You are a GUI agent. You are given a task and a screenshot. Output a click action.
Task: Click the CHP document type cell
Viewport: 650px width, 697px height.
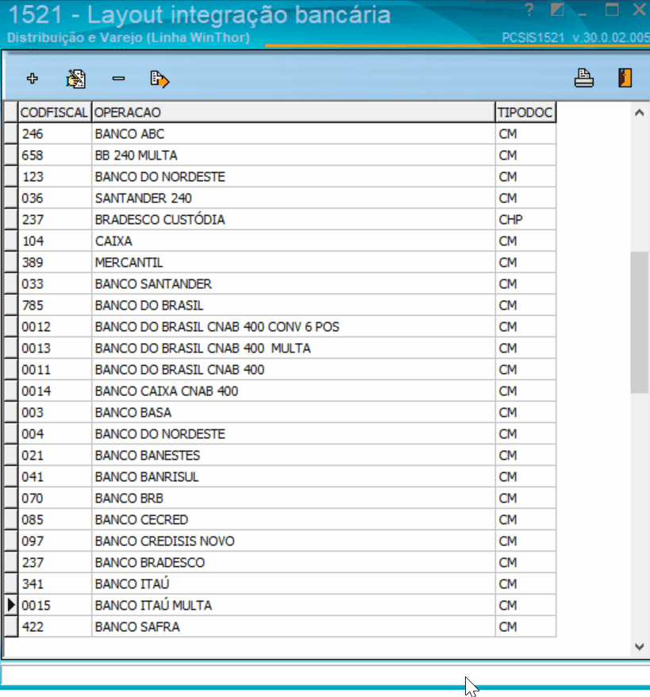tap(525, 220)
